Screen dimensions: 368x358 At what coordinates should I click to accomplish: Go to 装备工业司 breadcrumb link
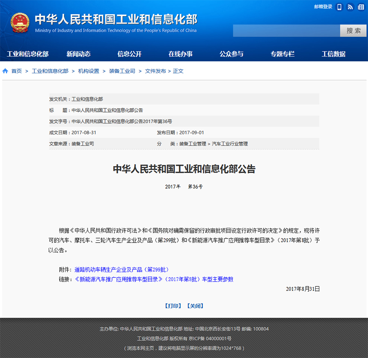click(x=122, y=71)
